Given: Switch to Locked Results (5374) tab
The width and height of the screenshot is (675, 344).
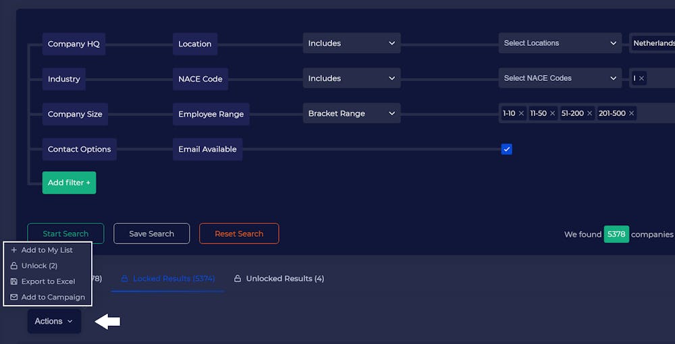Looking at the screenshot, I should (x=168, y=279).
